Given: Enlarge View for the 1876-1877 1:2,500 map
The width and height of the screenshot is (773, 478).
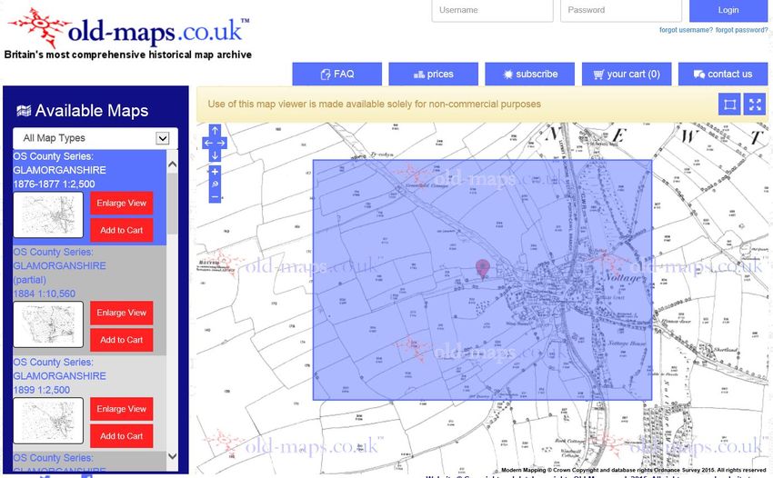Looking at the screenshot, I should (x=121, y=203).
